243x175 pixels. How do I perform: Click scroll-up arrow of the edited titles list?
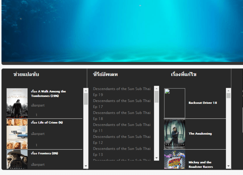click(x=229, y=91)
